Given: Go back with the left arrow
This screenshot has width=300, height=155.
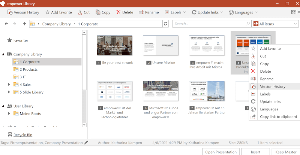Looking at the screenshot, I should coord(6,24).
